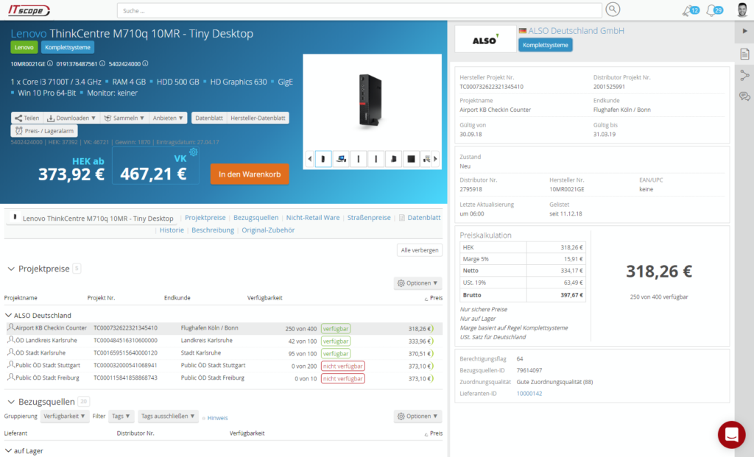Screen dimensions: 754x457
Task: Jump to Bezugsquellen tab link
Action: pos(256,218)
